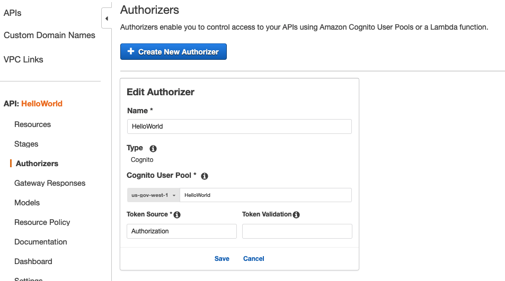Open Stages in the API menu
The height and width of the screenshot is (281, 505).
pyautogui.click(x=26, y=144)
